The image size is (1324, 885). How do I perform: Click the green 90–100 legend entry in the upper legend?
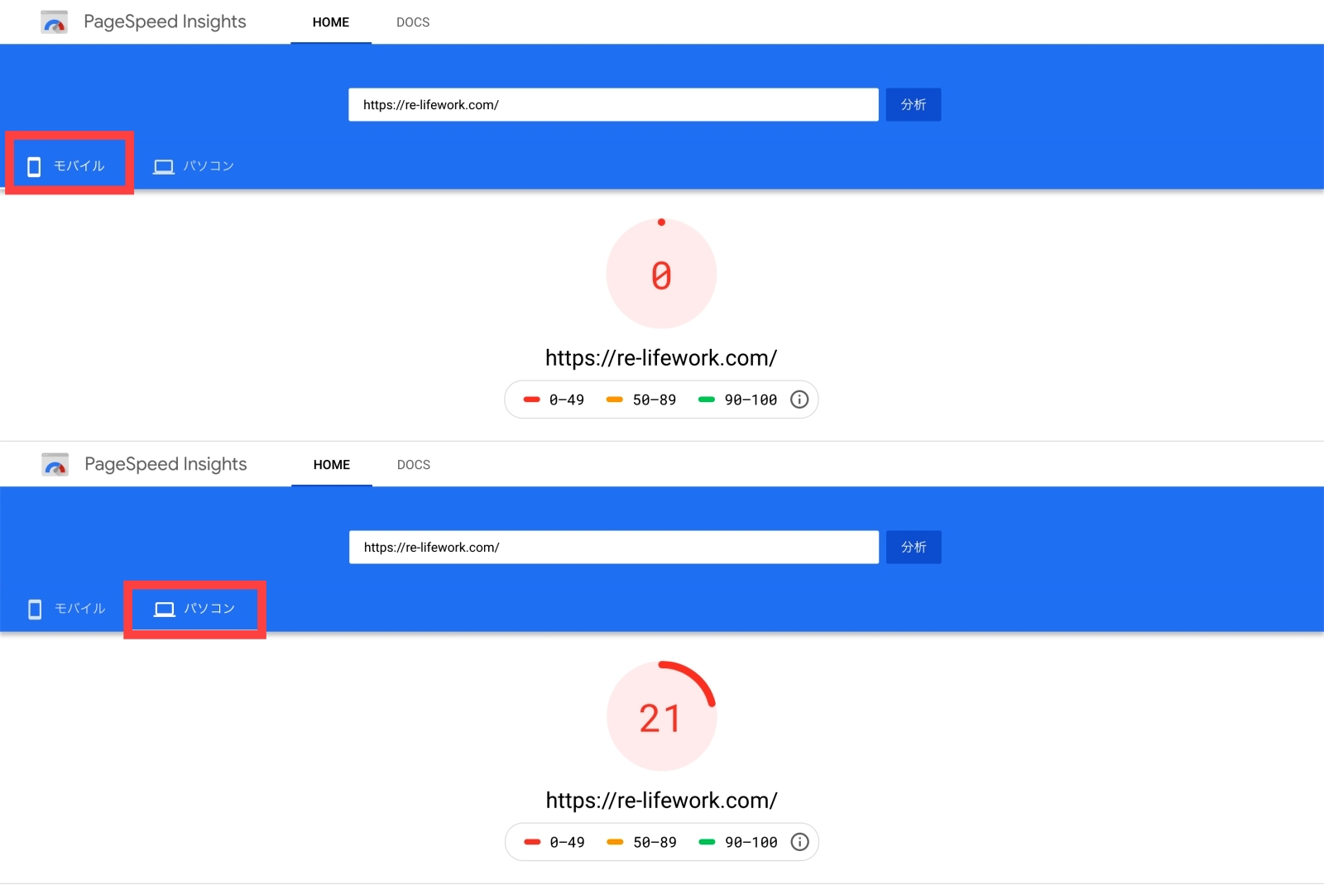(738, 399)
